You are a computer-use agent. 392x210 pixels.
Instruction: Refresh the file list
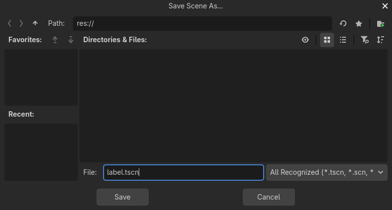tap(343, 23)
